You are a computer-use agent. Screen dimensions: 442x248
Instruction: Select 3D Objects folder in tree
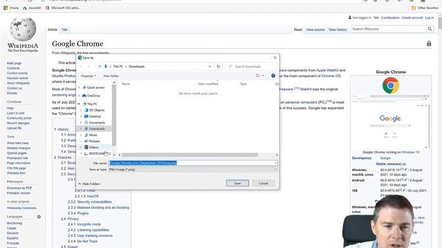coord(97,110)
